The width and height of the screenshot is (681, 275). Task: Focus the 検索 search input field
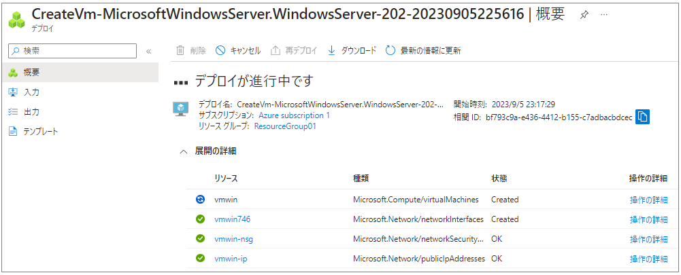point(73,51)
